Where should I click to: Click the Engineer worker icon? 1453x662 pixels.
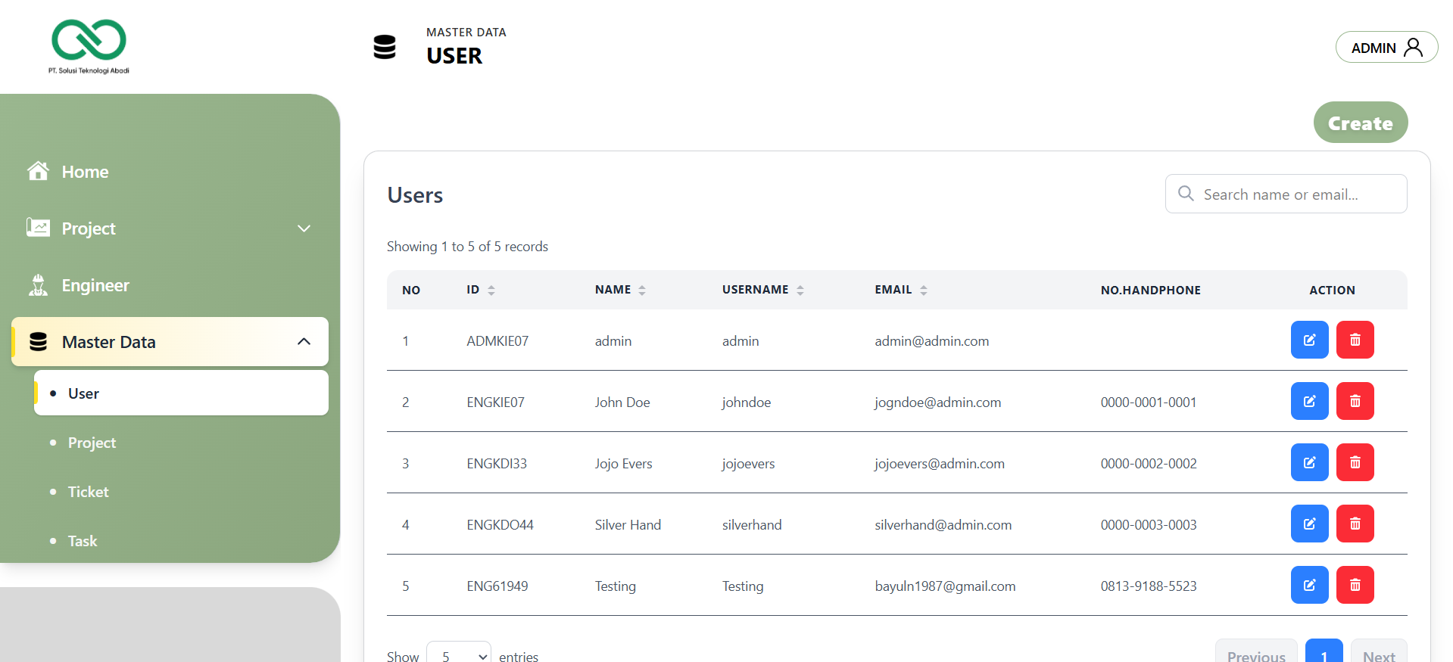click(38, 285)
